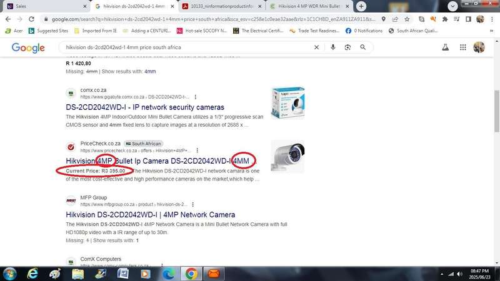Open the reading list icon in toolbar
The height and width of the screenshot is (281, 500).
click(457, 19)
